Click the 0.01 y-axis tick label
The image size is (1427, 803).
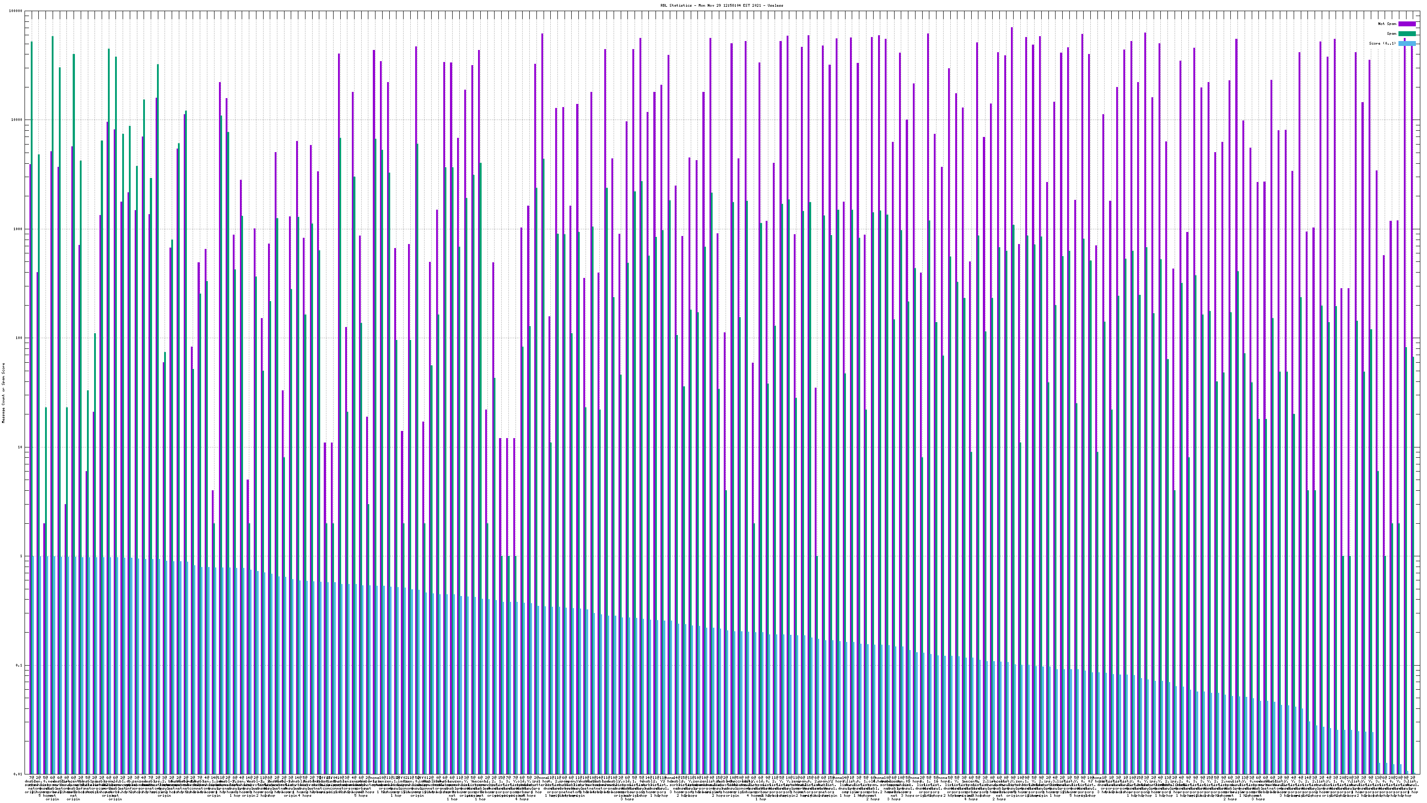pos(19,774)
